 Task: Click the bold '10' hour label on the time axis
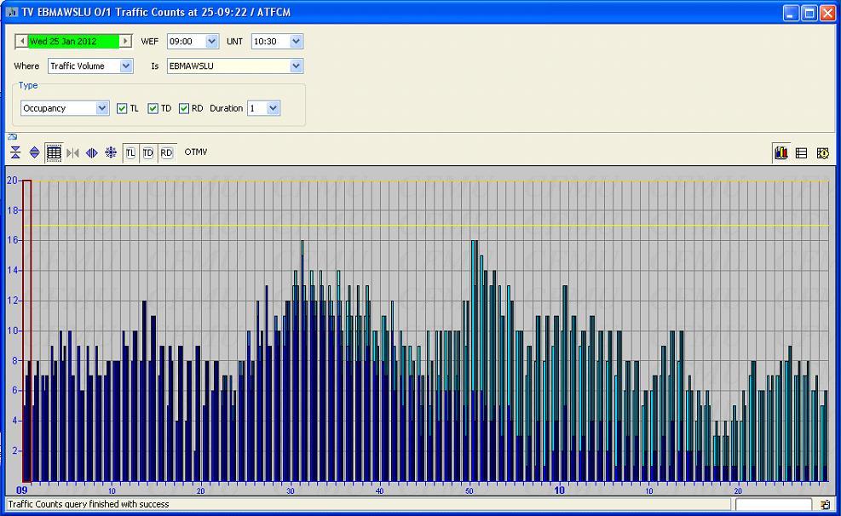point(560,490)
